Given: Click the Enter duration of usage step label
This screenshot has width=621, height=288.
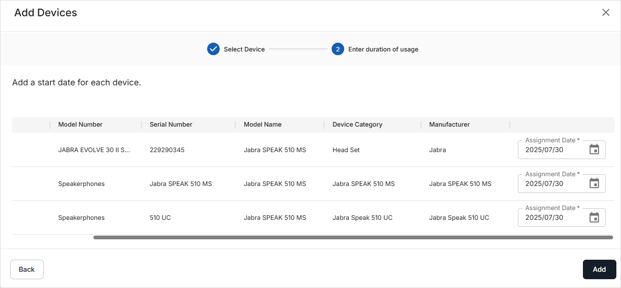Looking at the screenshot, I should coord(383,49).
